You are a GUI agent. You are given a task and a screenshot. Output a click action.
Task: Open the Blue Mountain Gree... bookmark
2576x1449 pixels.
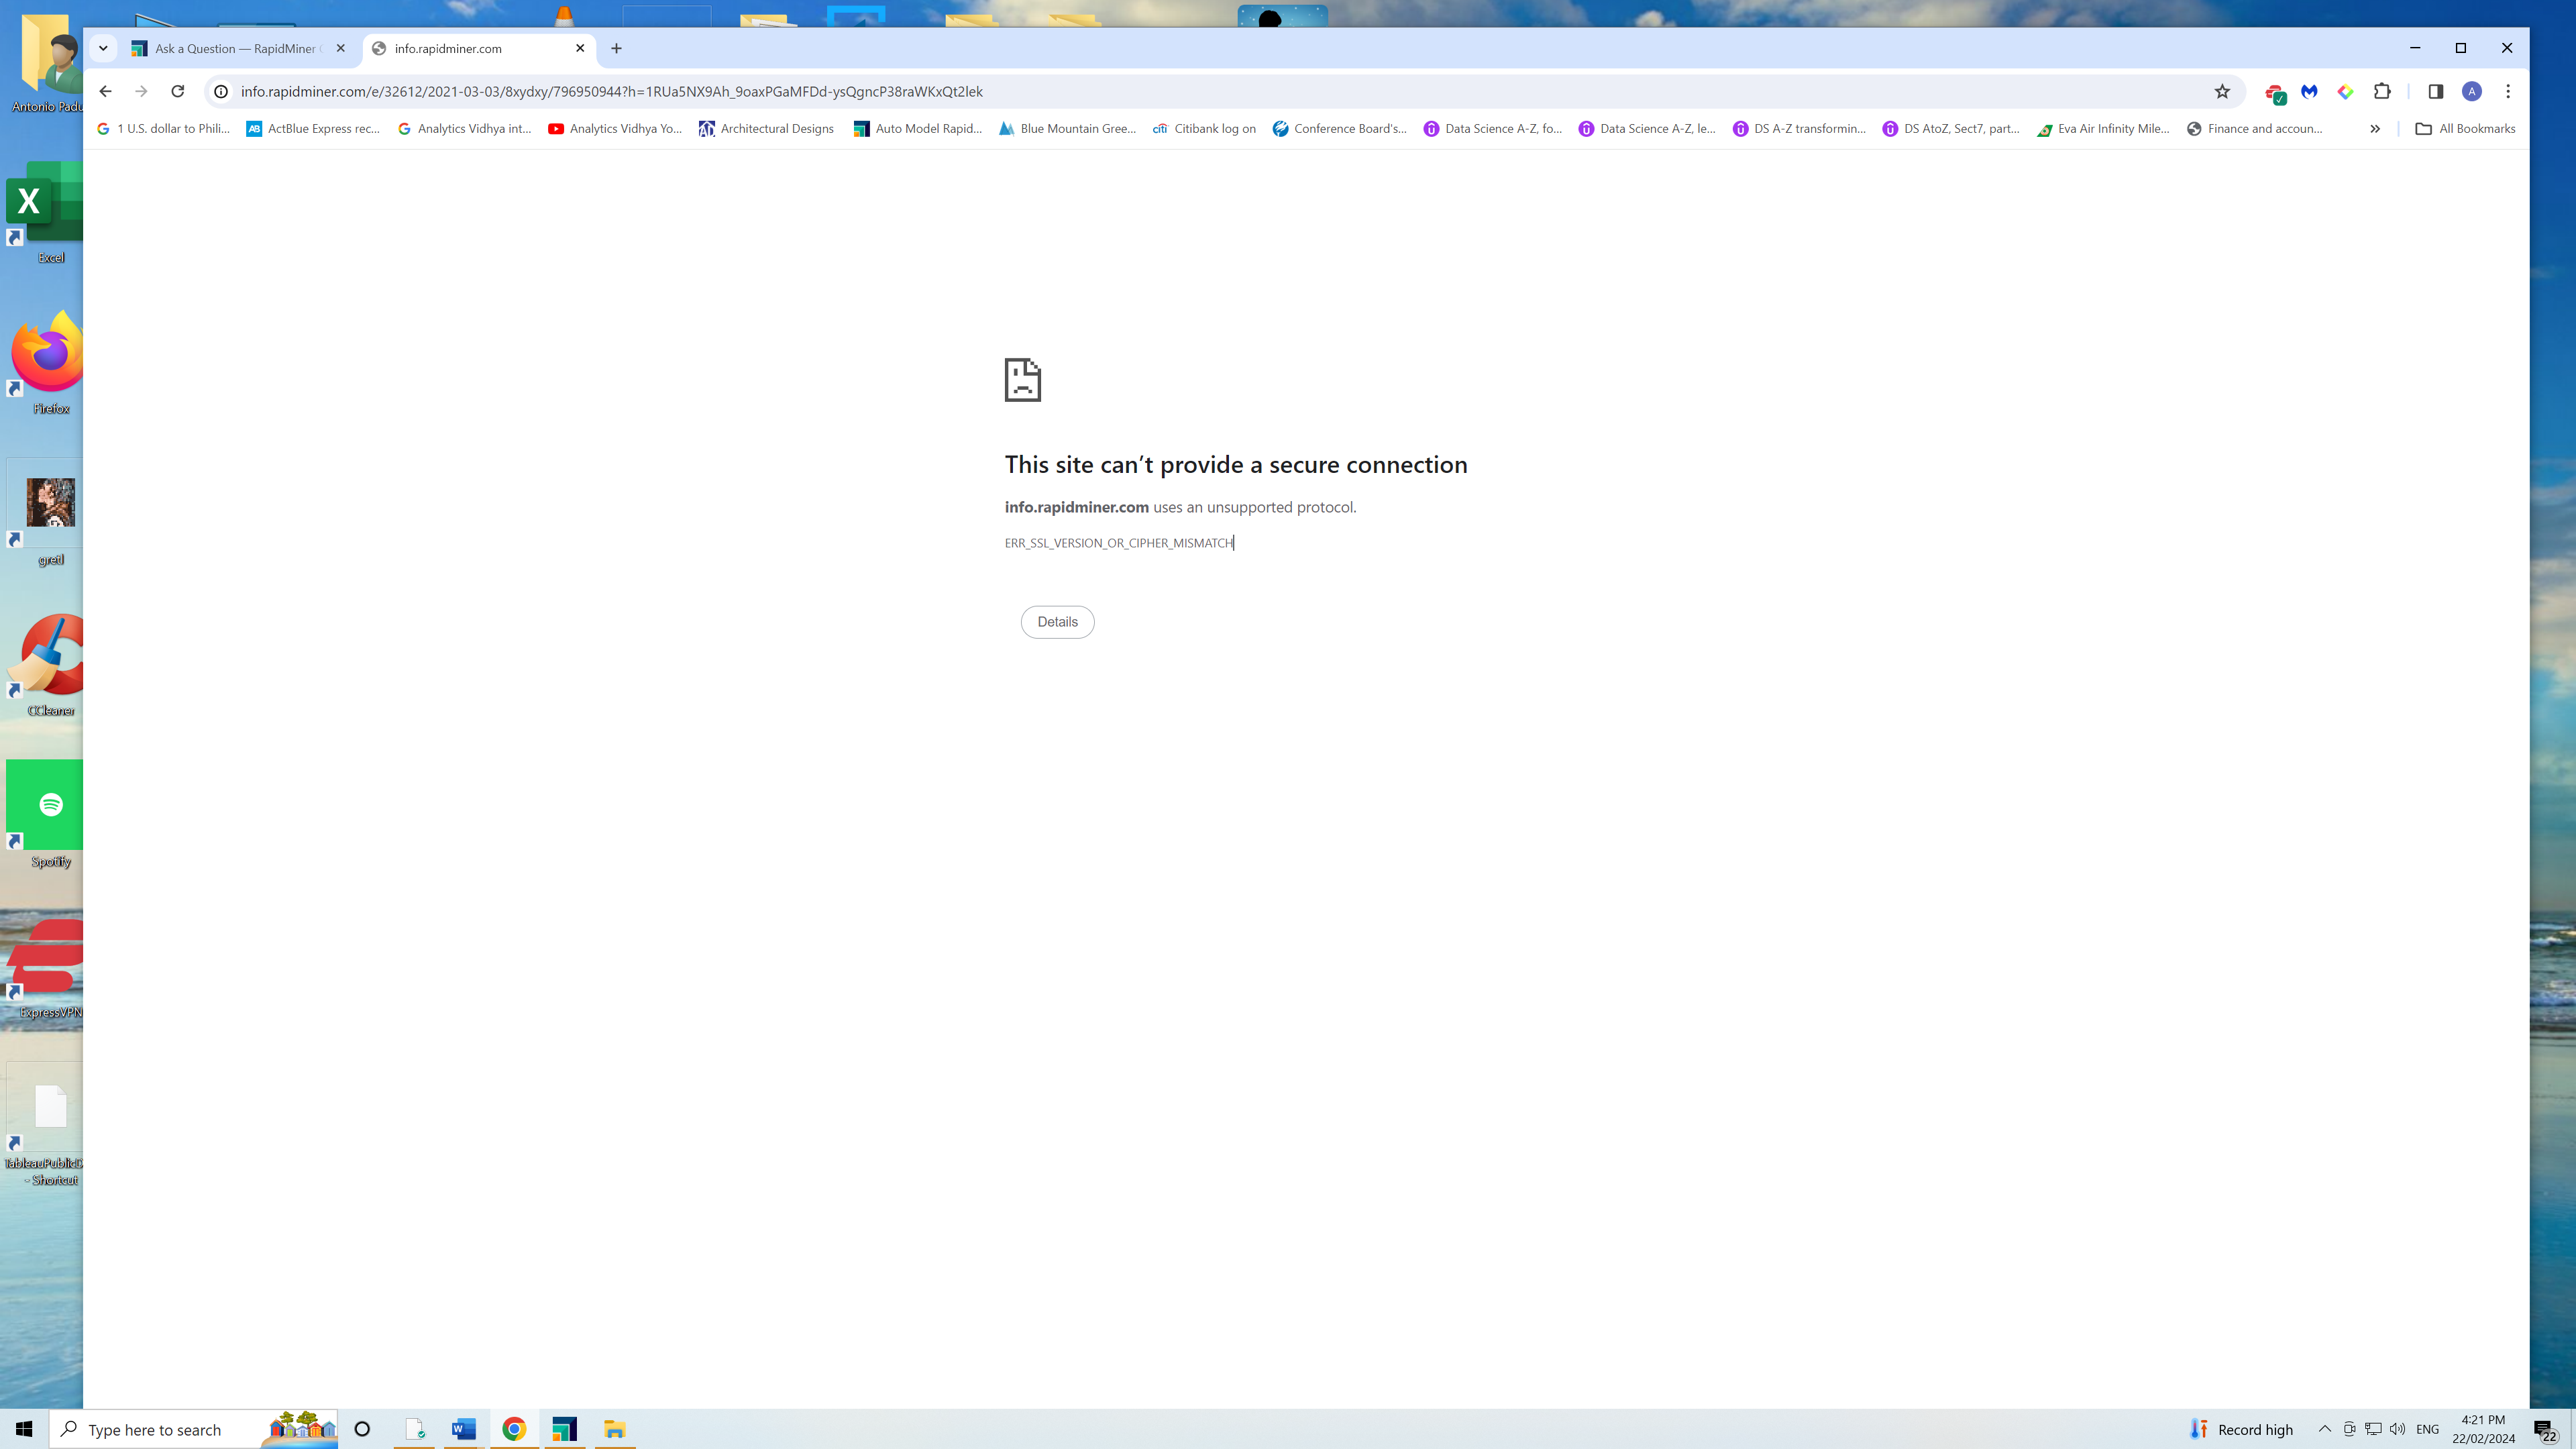(1067, 128)
